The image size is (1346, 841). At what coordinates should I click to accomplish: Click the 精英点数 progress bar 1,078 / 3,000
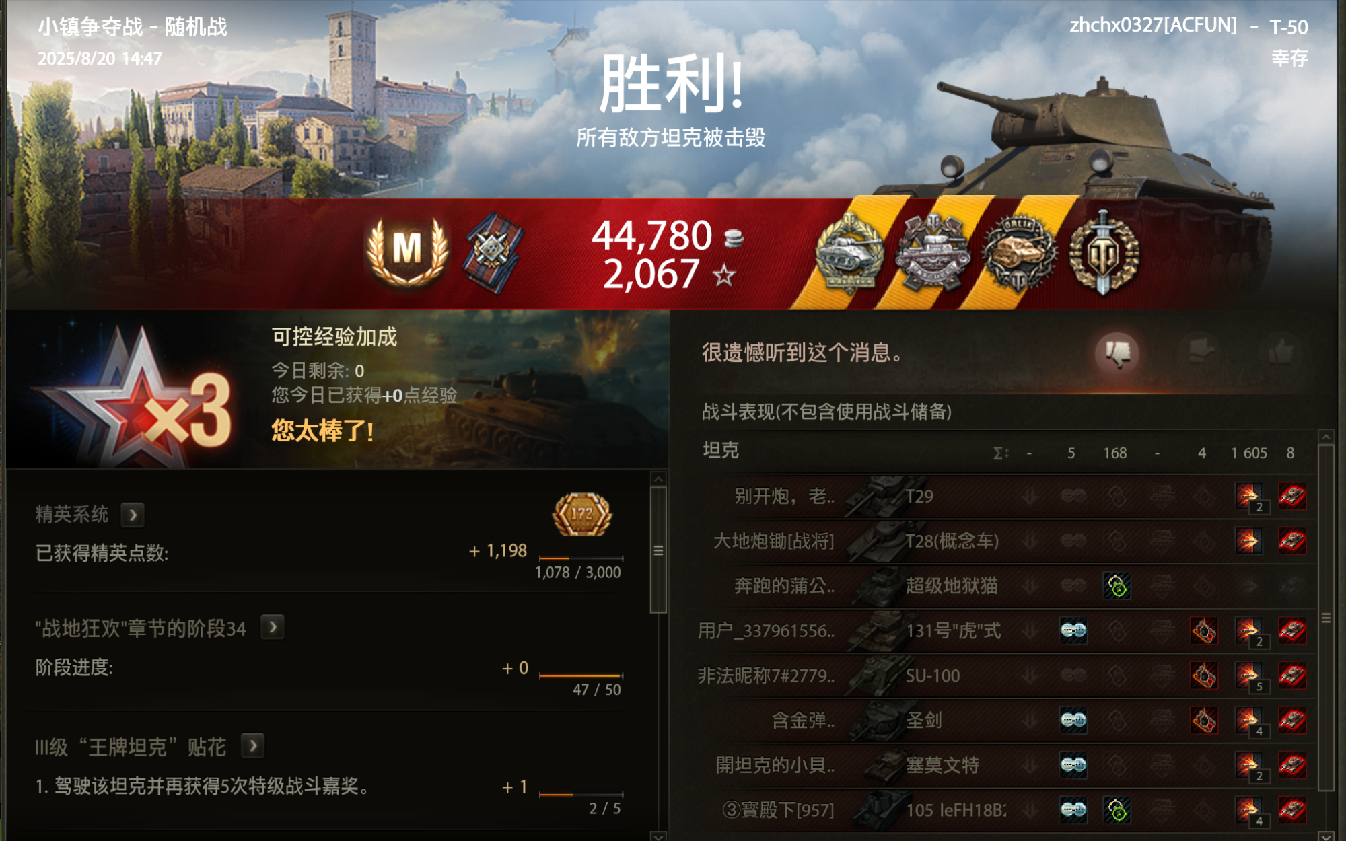coord(581,558)
